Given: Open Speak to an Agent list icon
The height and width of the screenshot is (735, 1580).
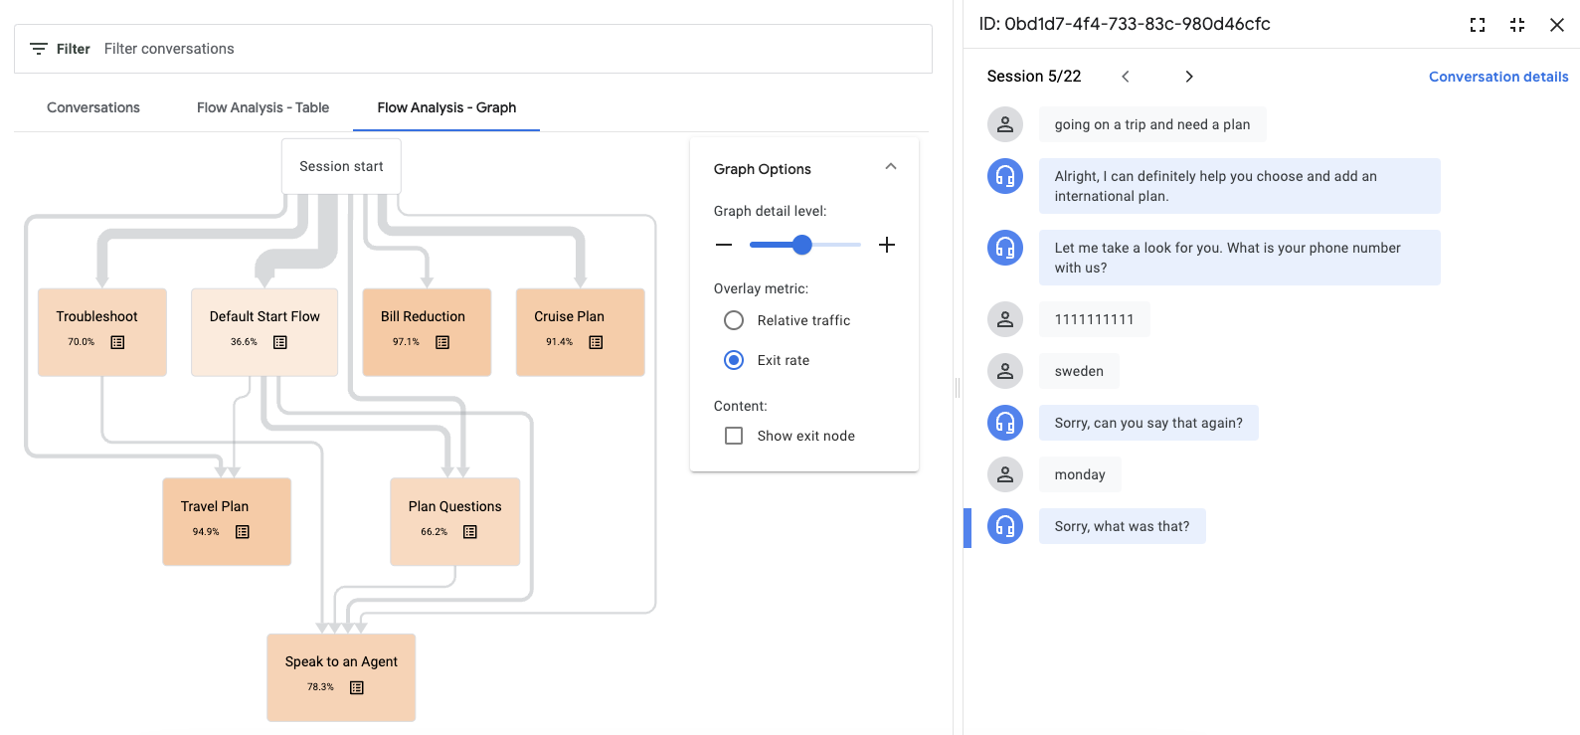Looking at the screenshot, I should 357,687.
